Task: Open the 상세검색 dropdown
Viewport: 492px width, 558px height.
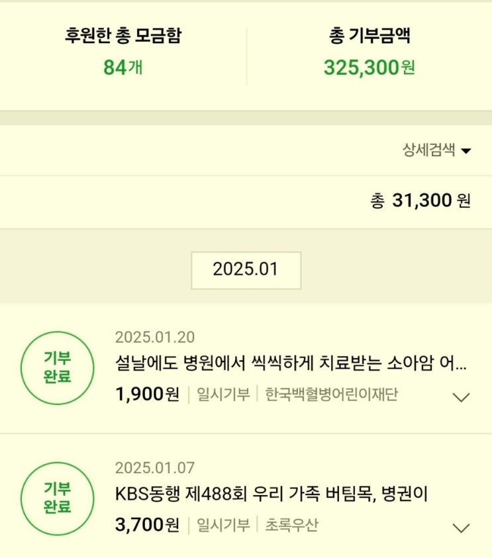Action: pos(437,150)
